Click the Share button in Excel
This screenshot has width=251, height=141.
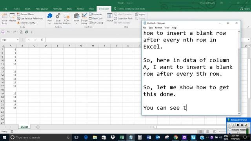[x=245, y=9]
